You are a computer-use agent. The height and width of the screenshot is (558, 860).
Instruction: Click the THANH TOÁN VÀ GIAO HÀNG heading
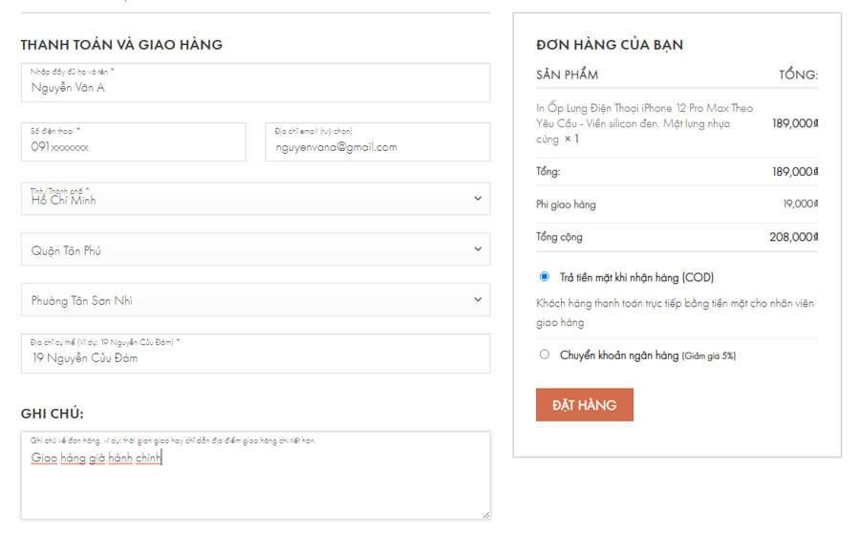(x=121, y=44)
